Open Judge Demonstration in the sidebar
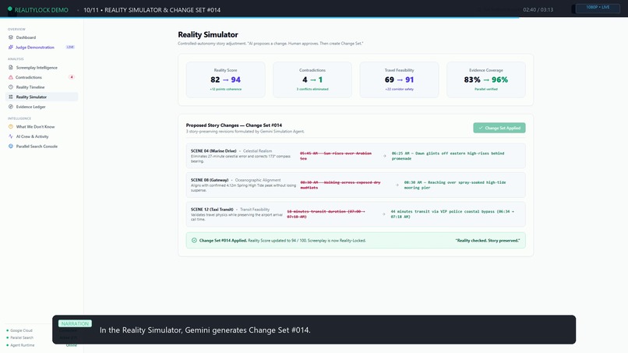628x353 pixels. pyautogui.click(x=41, y=48)
